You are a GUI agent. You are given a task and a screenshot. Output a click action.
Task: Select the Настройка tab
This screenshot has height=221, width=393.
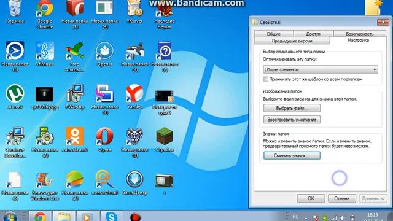pos(359,40)
